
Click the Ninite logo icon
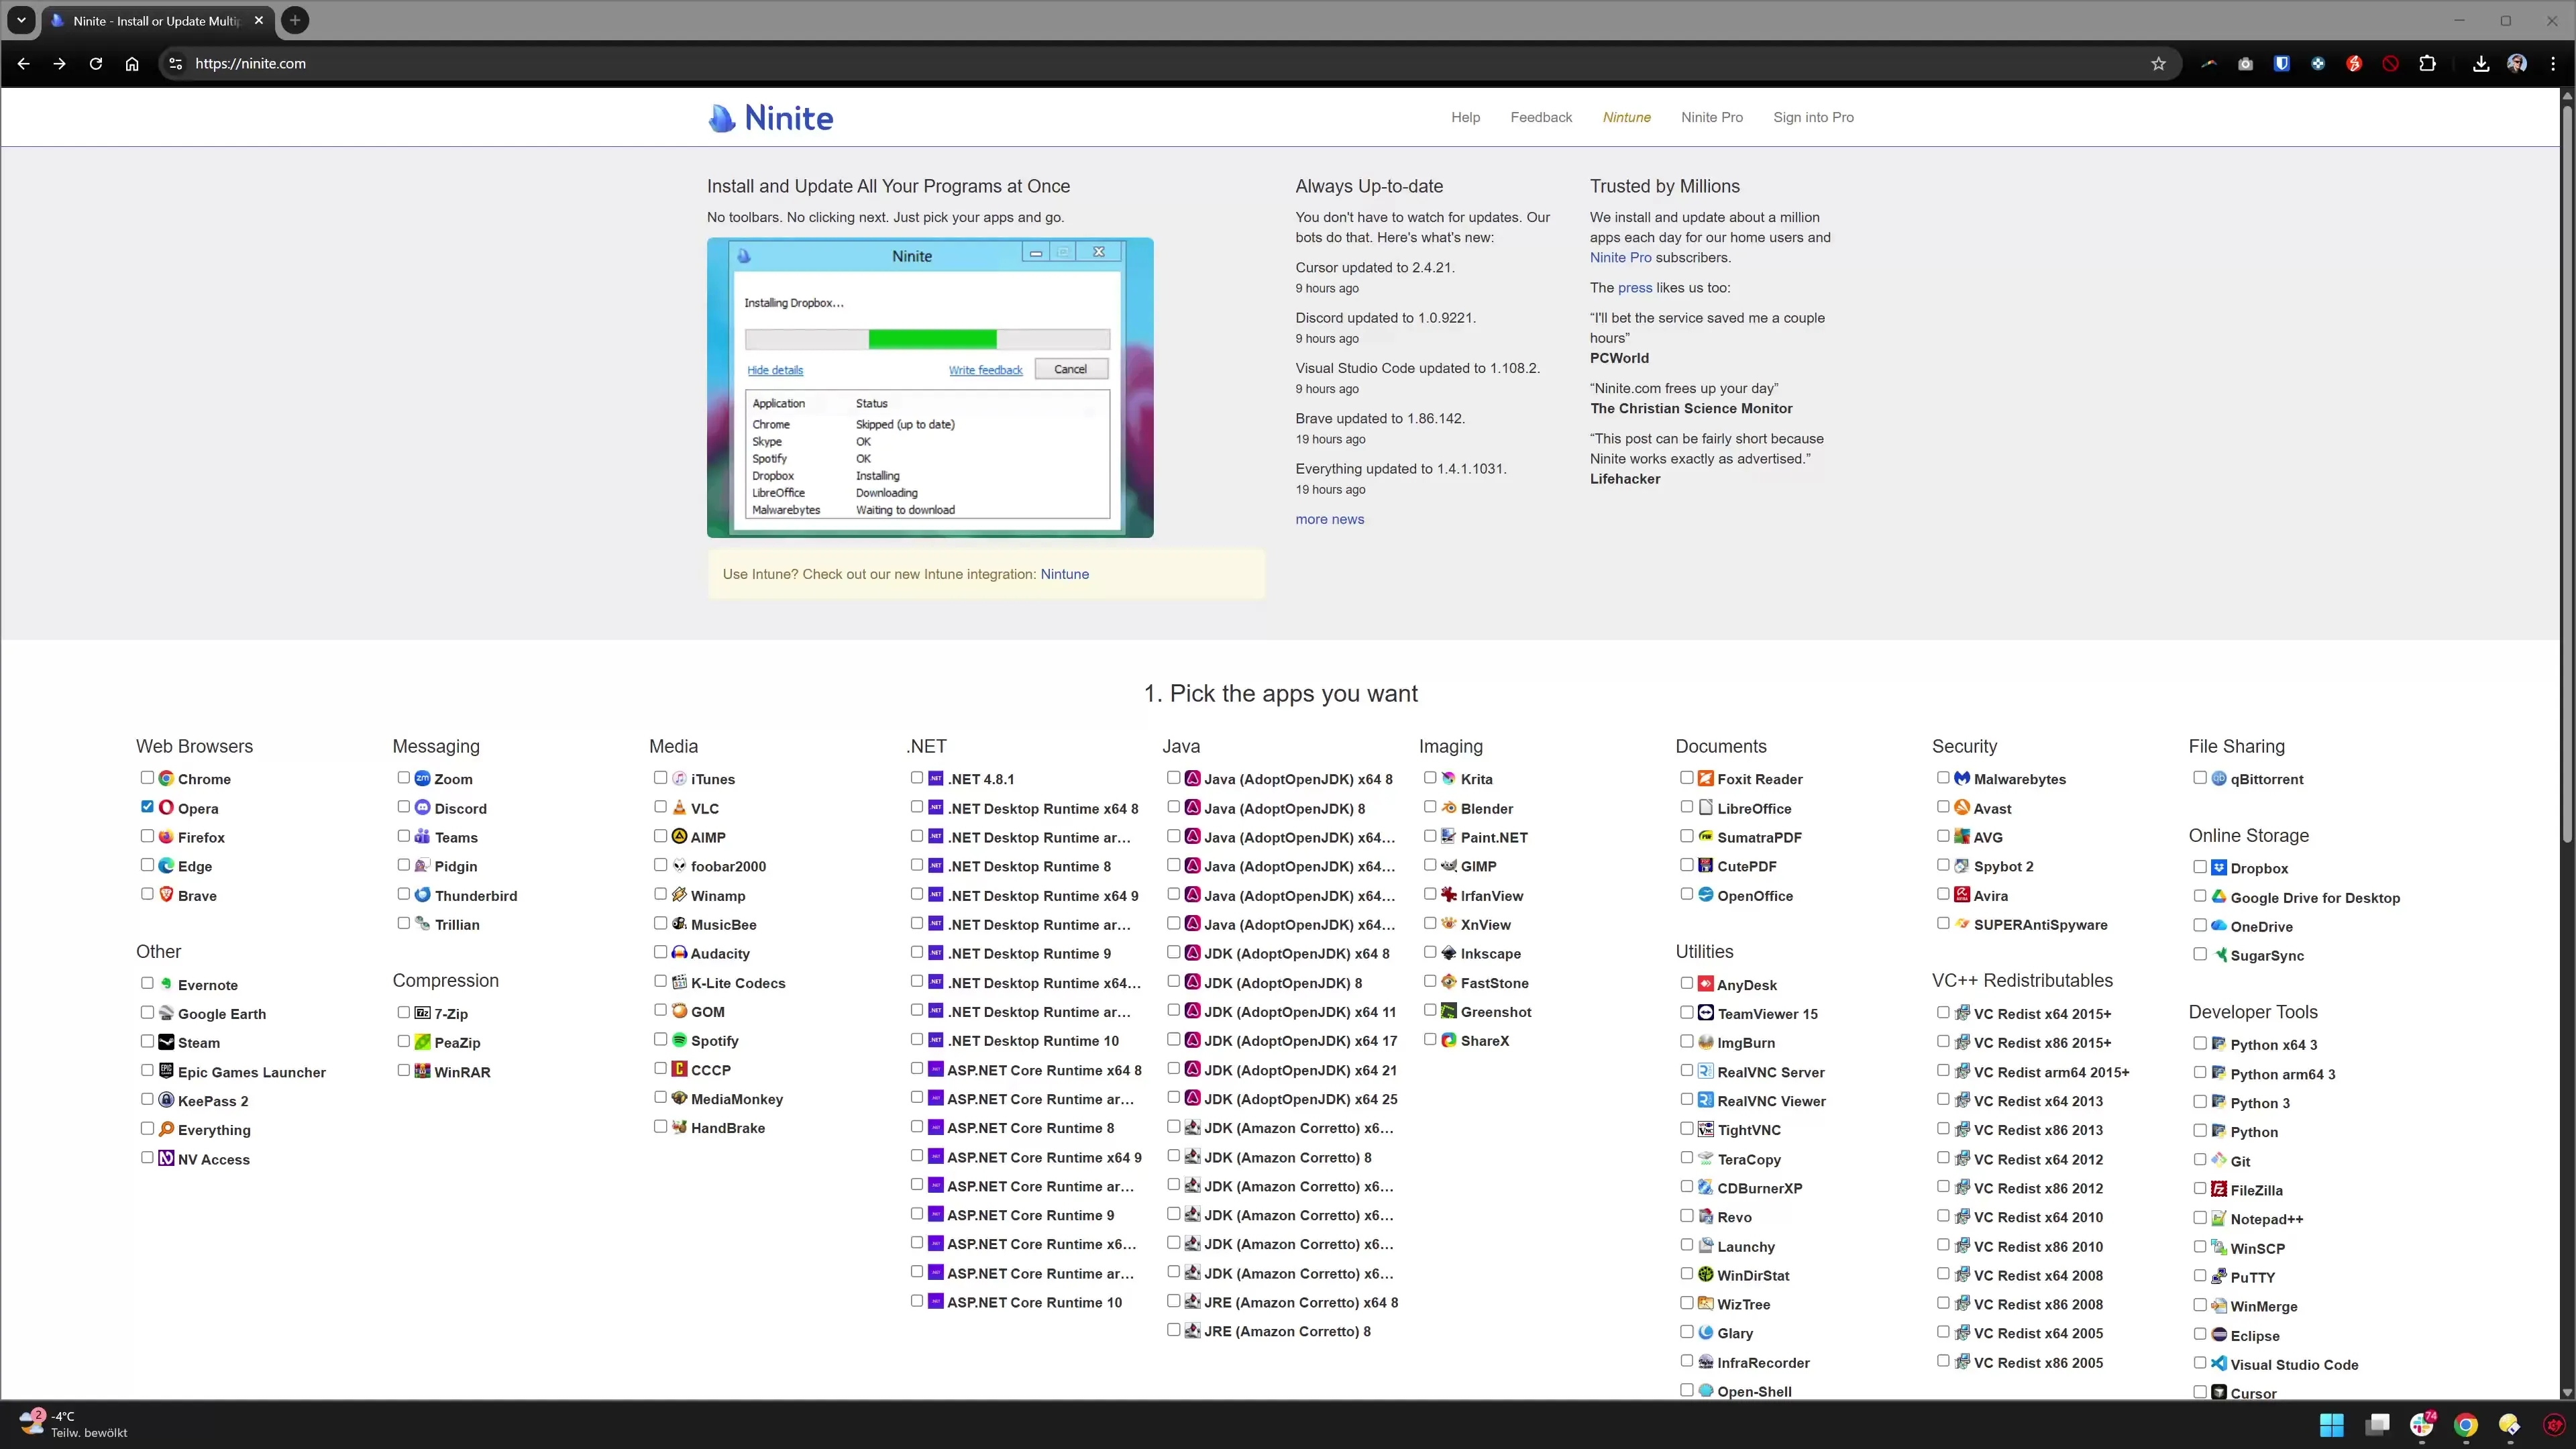(722, 117)
